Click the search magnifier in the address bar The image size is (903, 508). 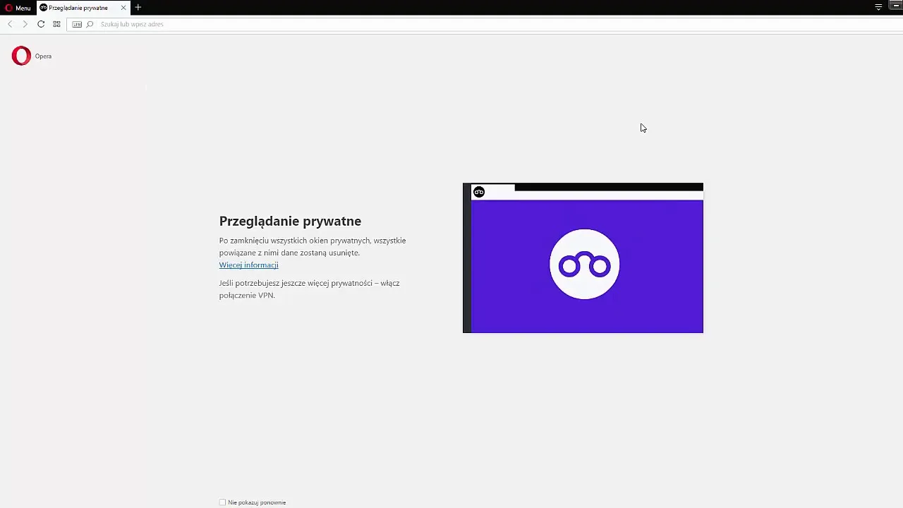[x=90, y=24]
